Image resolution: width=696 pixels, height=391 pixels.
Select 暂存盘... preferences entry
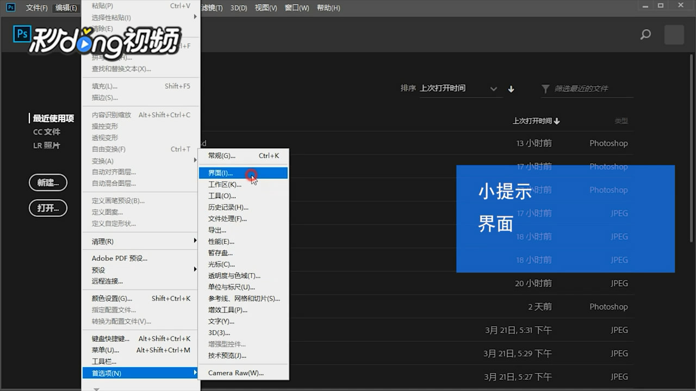point(243,253)
